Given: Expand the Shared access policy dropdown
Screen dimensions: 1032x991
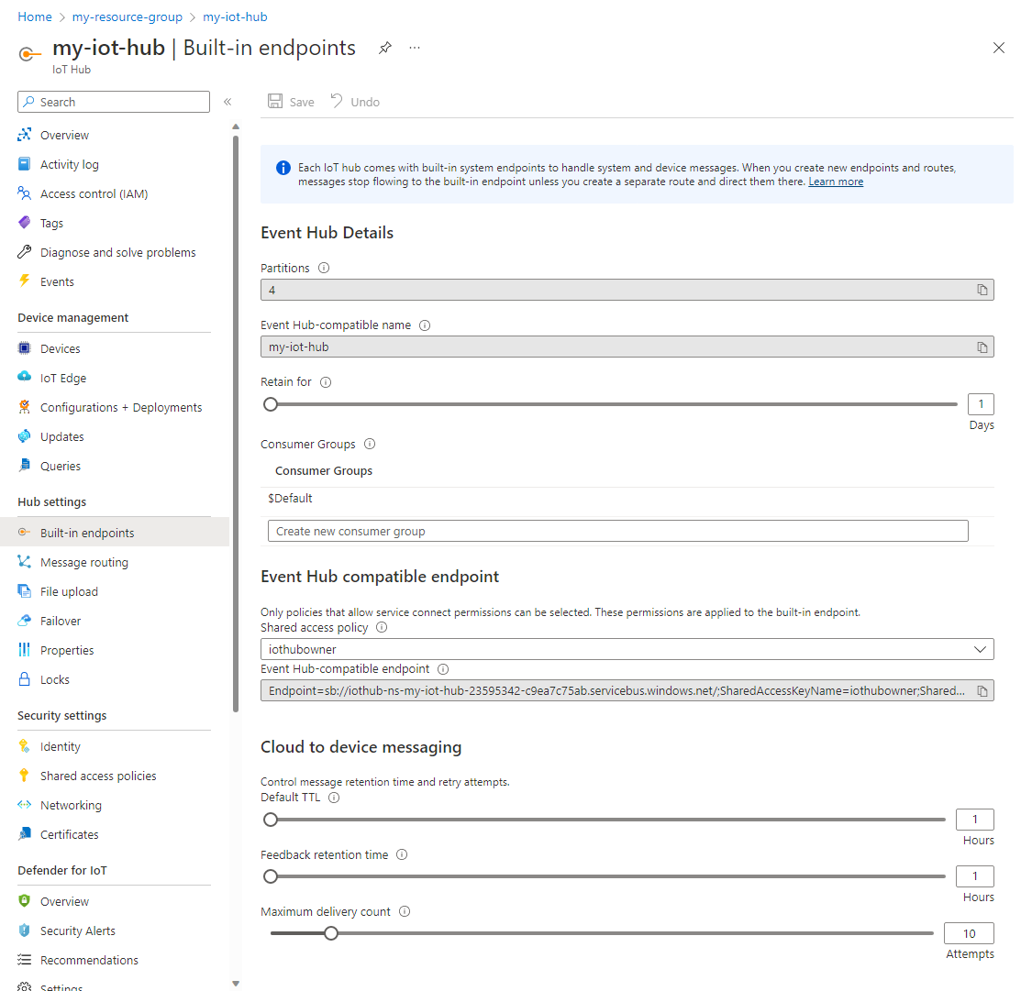Looking at the screenshot, I should [627, 649].
